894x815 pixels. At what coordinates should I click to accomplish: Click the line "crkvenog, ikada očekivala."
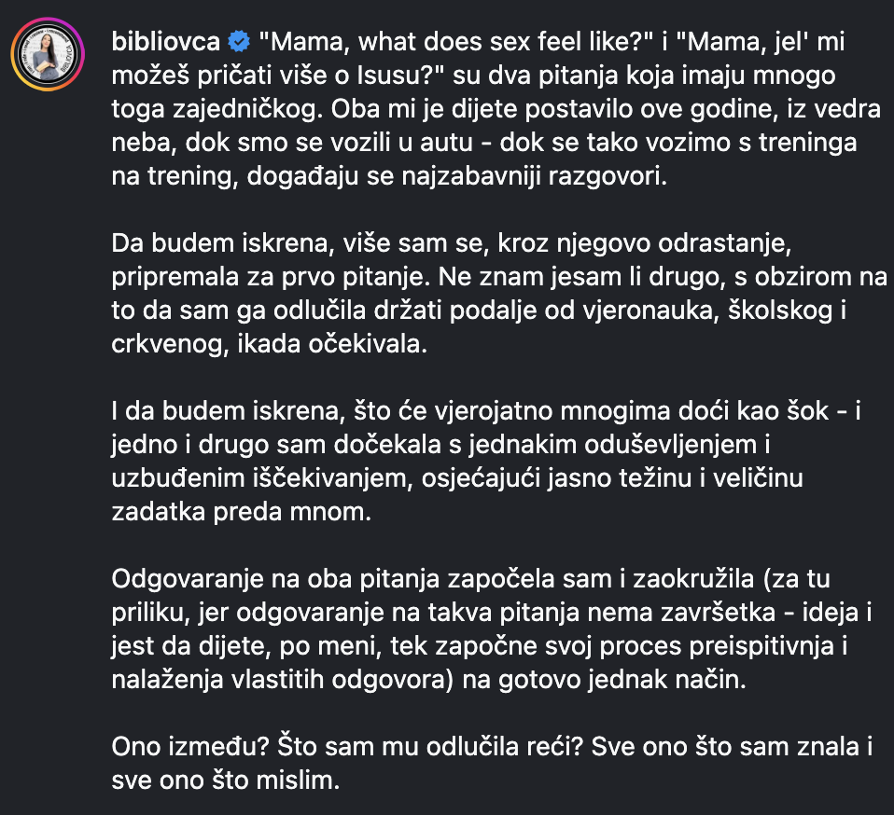[x=269, y=344]
